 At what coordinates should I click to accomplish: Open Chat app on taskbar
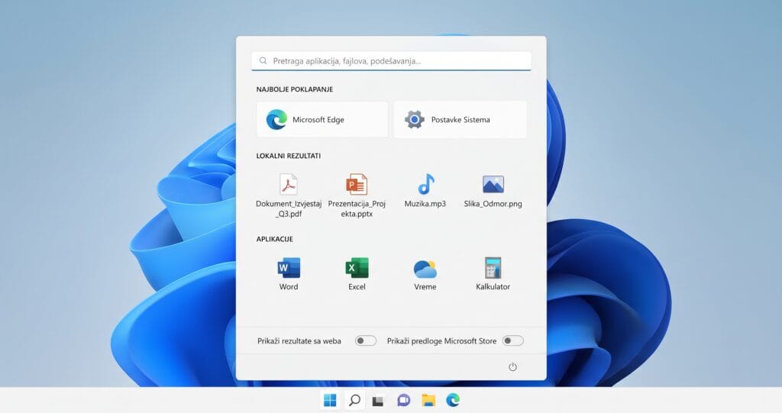coord(403,400)
